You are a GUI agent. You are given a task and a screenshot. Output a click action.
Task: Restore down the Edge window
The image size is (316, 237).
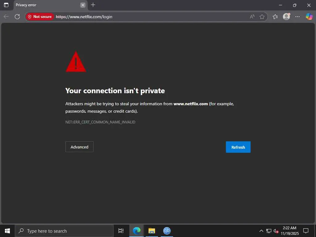[x=295, y=5]
